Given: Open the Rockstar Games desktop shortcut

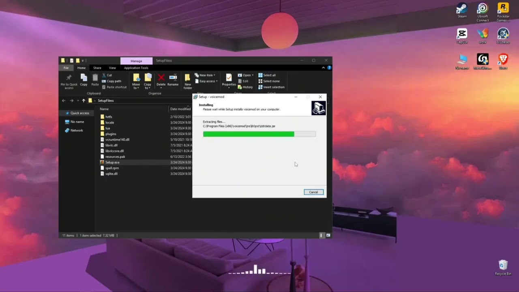Looking at the screenshot, I should tap(503, 12).
